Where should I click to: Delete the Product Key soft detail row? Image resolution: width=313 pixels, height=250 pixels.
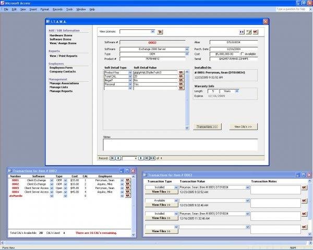pos(181,72)
